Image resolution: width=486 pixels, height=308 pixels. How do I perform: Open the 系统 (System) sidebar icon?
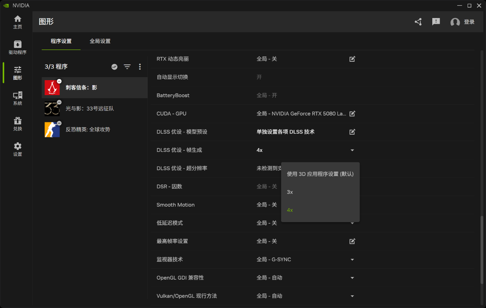[x=17, y=98]
